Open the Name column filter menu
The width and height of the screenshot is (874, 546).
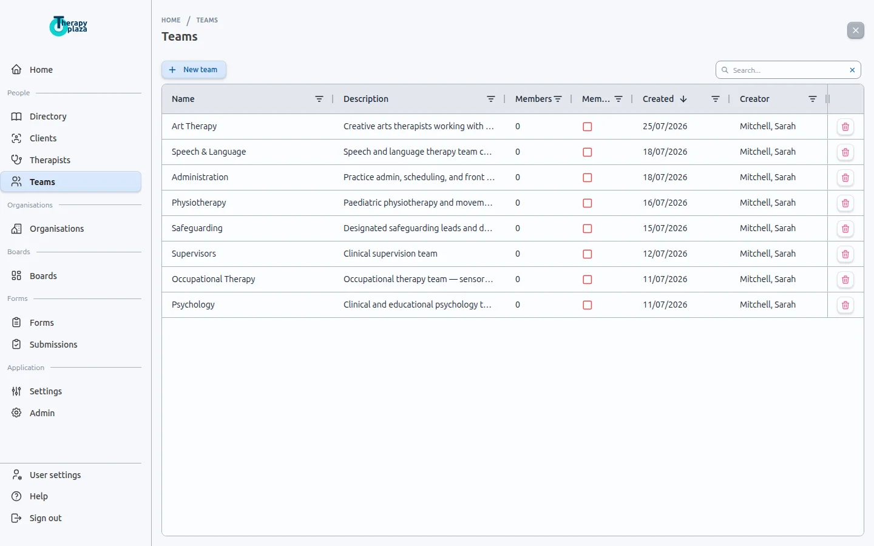tap(319, 99)
